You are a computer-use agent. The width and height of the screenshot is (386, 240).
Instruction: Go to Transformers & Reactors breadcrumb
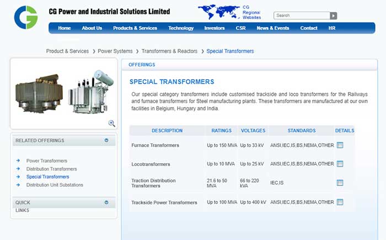[169, 51]
